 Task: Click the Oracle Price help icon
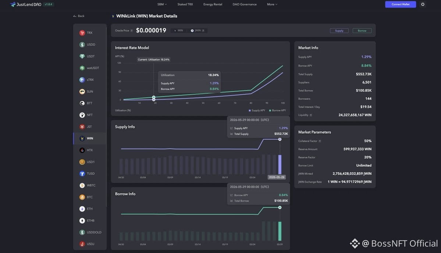[x=132, y=30]
